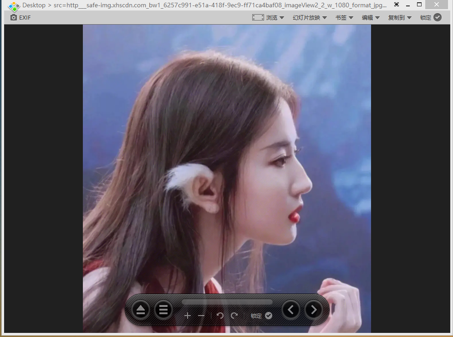The width and height of the screenshot is (453, 337).
Task: Click the fullscreen rectangle icon beside 浏览
Action: coord(258,18)
